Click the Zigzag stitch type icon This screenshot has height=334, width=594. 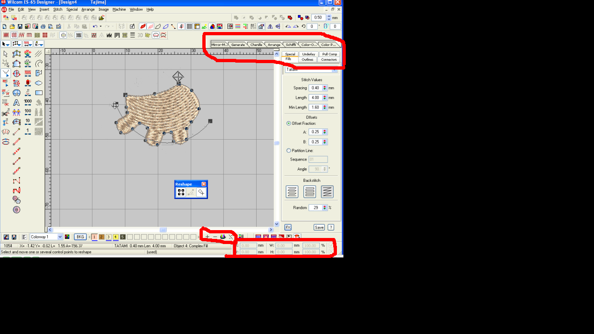21,35
